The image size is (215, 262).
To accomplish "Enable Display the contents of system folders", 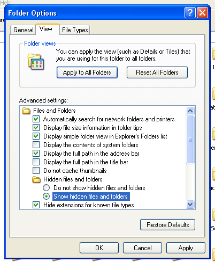I will point(36,145).
